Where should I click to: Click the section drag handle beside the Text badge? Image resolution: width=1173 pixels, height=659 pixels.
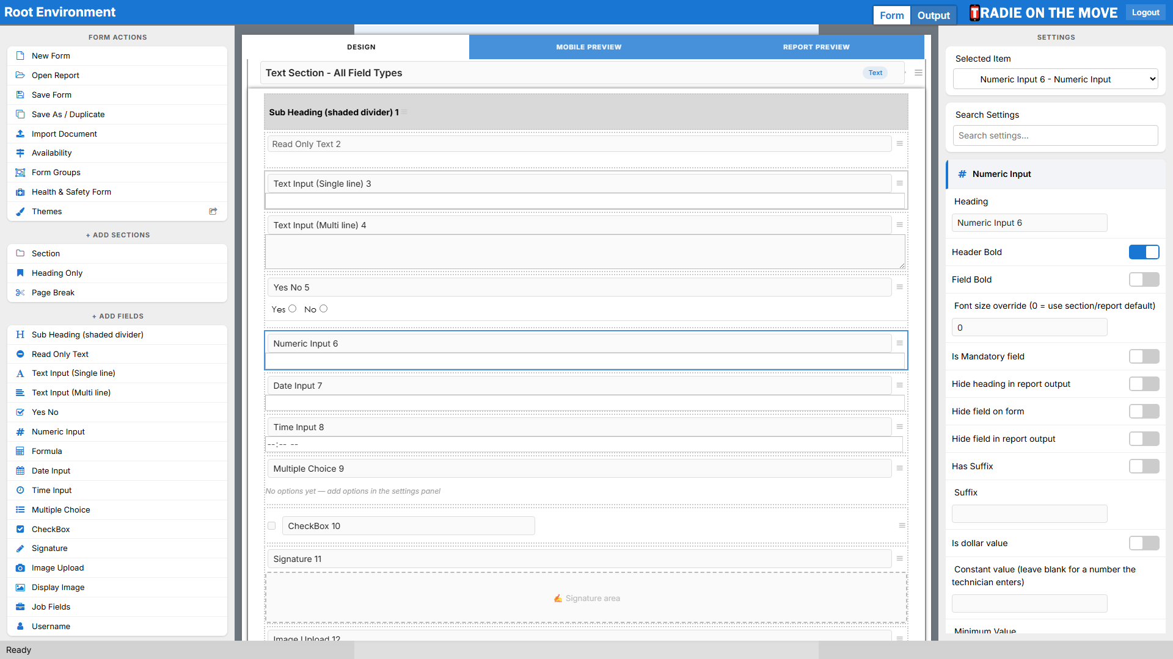click(x=918, y=73)
